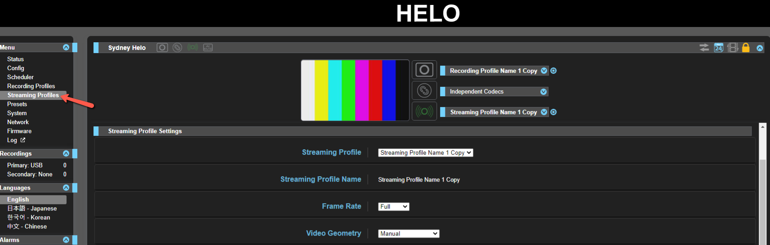Open the Frame Rate dropdown
Screen dimensions: 770x245
394,206
